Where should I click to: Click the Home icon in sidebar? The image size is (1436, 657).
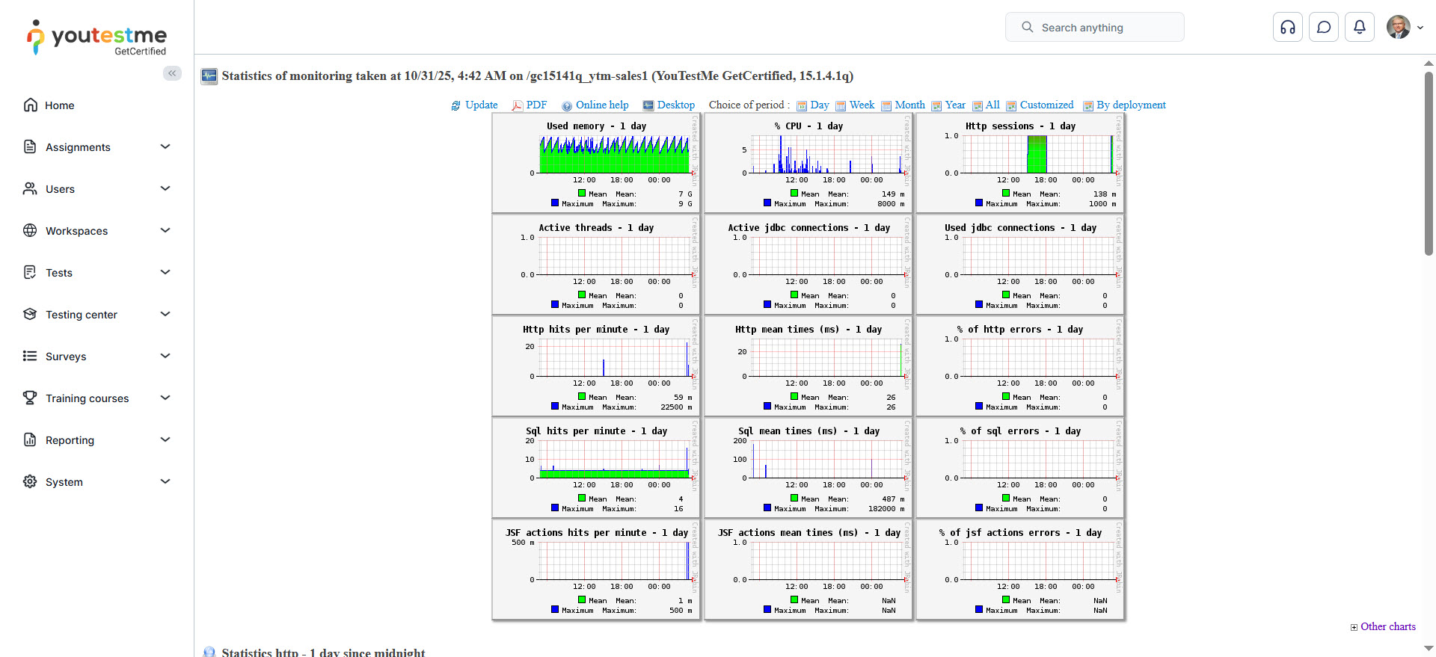[31, 105]
